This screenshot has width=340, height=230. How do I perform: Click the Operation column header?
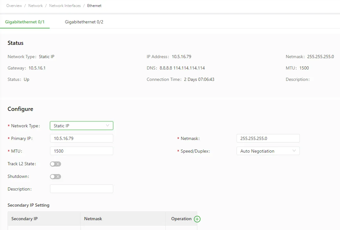pos(181,219)
